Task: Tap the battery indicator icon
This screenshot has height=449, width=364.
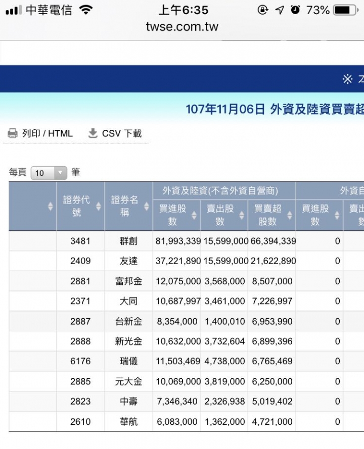Action: tap(346, 10)
